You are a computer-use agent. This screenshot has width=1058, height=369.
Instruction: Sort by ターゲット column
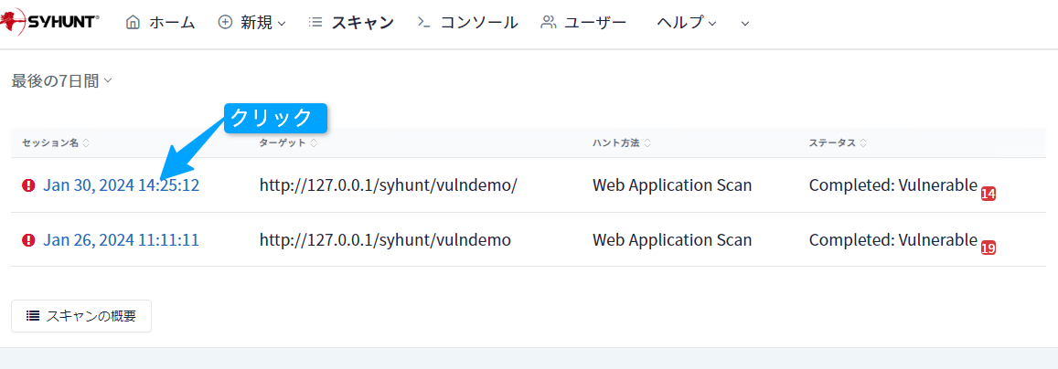[289, 142]
